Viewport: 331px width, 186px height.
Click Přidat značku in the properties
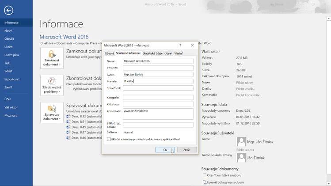(x=245, y=89)
